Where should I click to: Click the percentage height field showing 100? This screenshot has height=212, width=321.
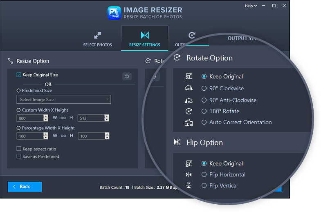pos(91,136)
